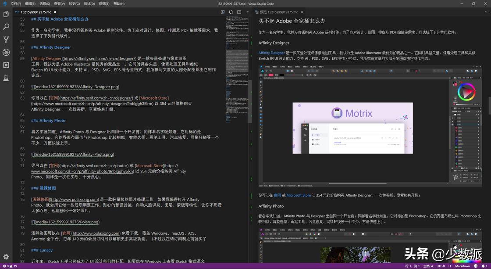Open the Run and Debug icon
491x269 pixels.
[6, 52]
